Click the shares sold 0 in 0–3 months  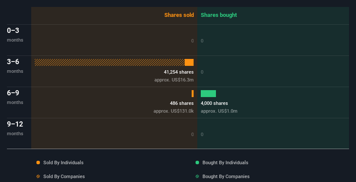click(193, 41)
